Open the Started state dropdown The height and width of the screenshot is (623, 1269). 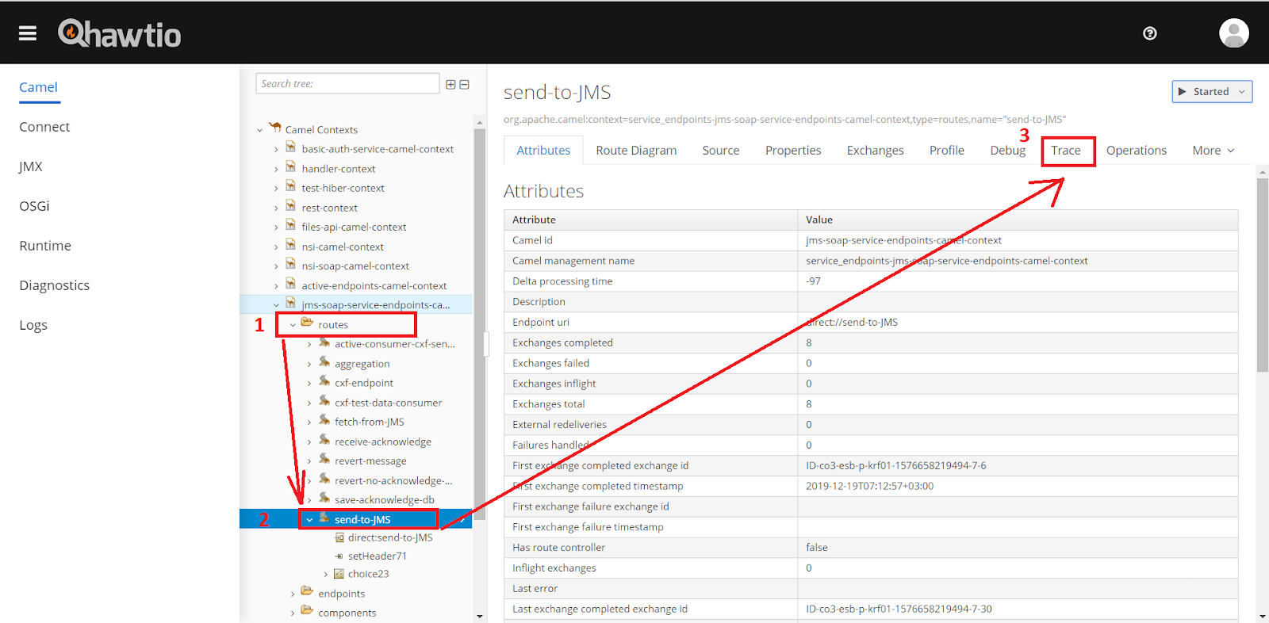pyautogui.click(x=1212, y=92)
